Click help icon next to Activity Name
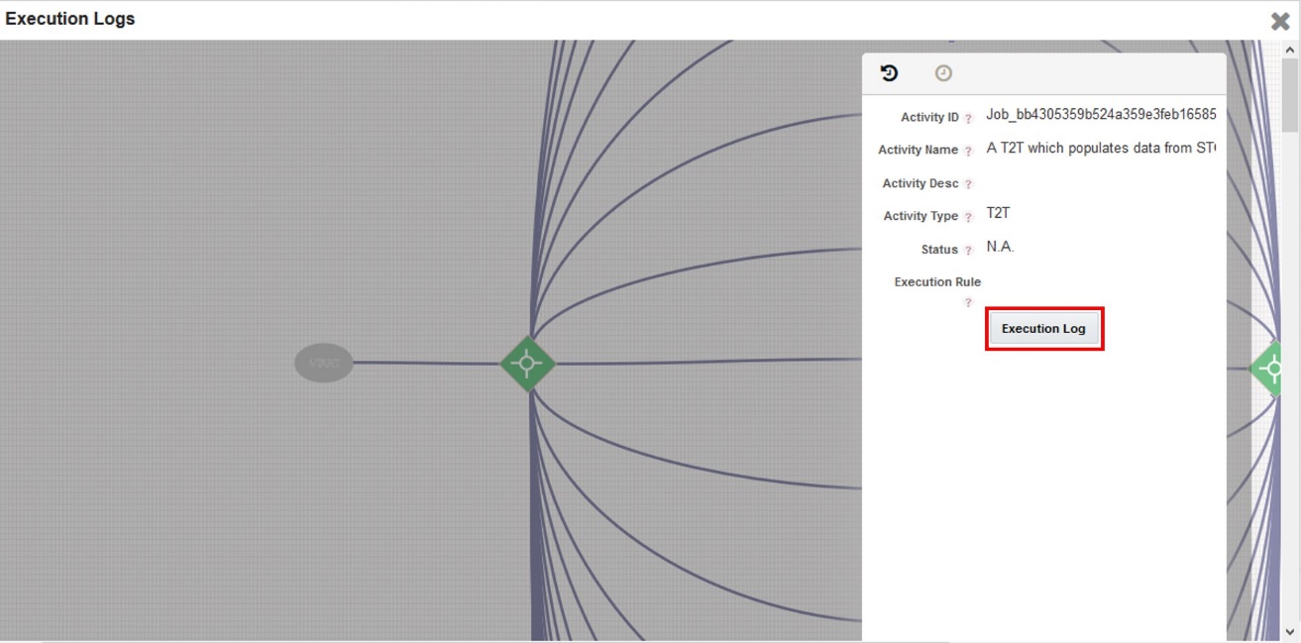 (x=968, y=152)
